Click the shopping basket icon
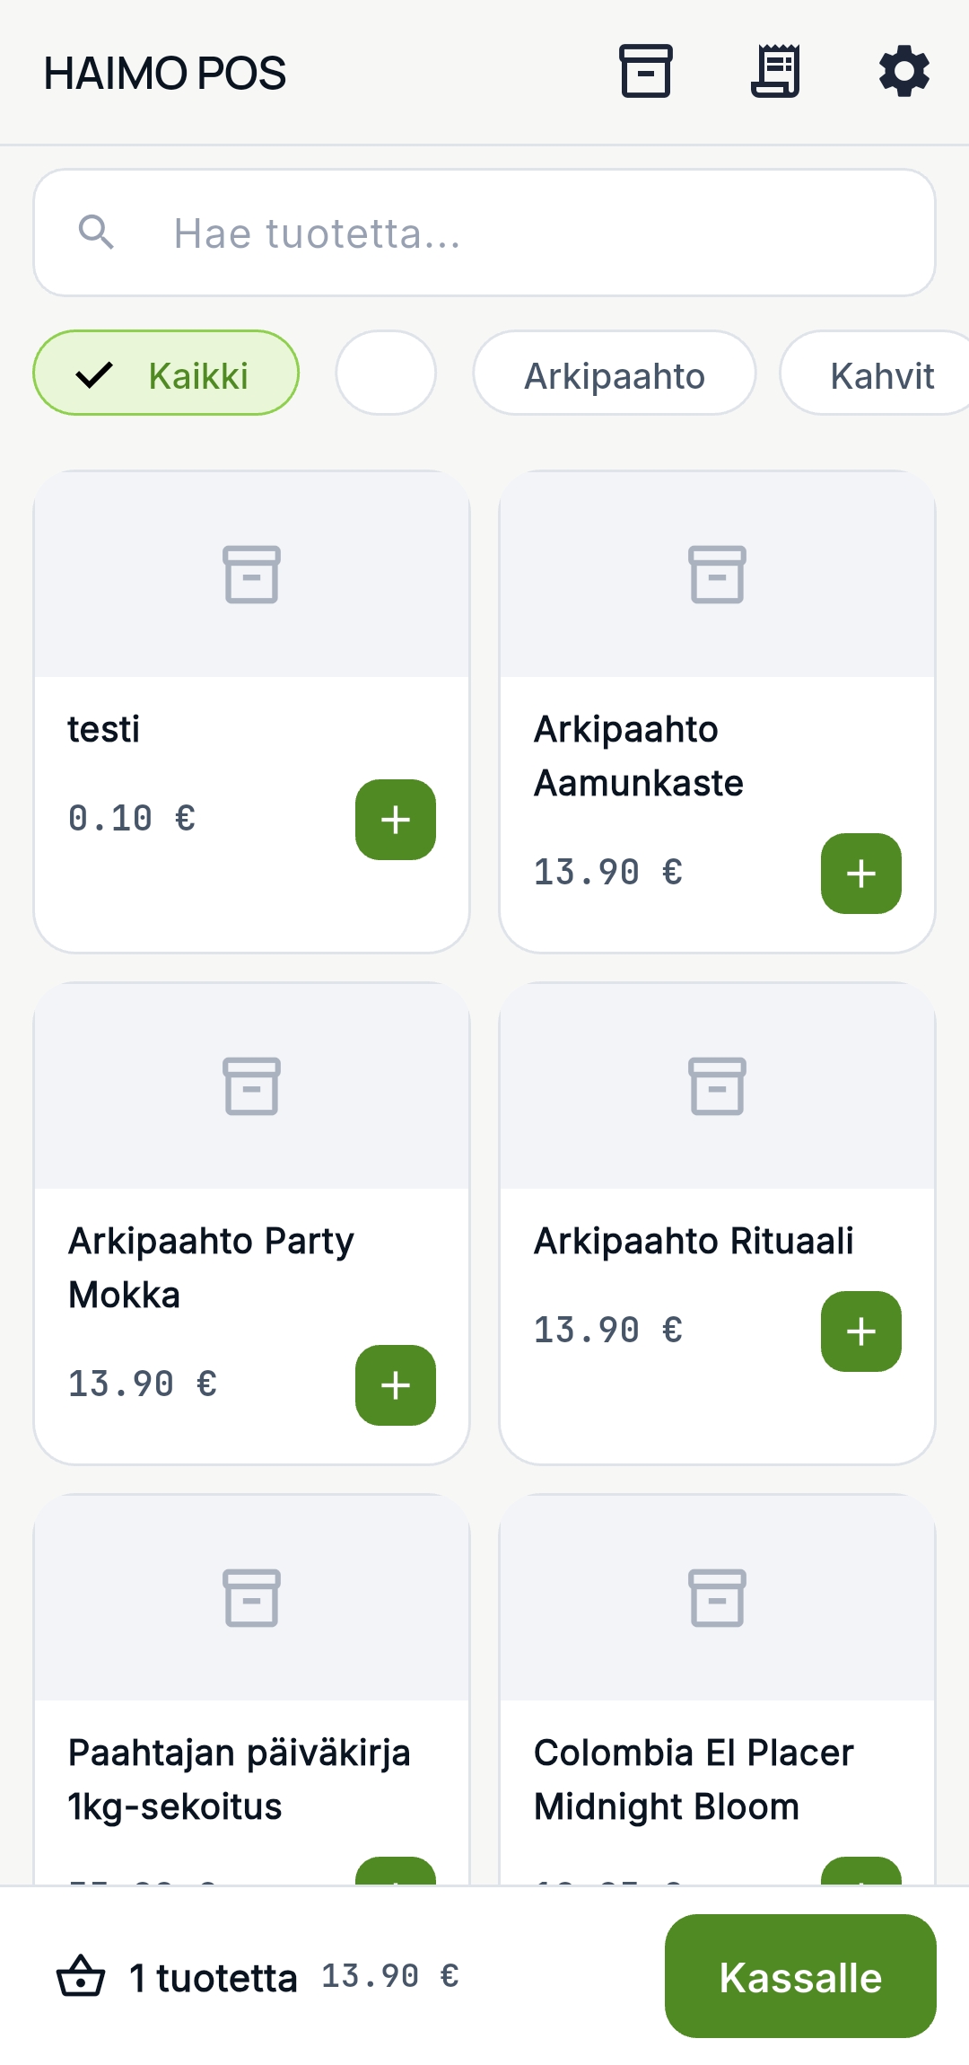 [x=81, y=1976]
